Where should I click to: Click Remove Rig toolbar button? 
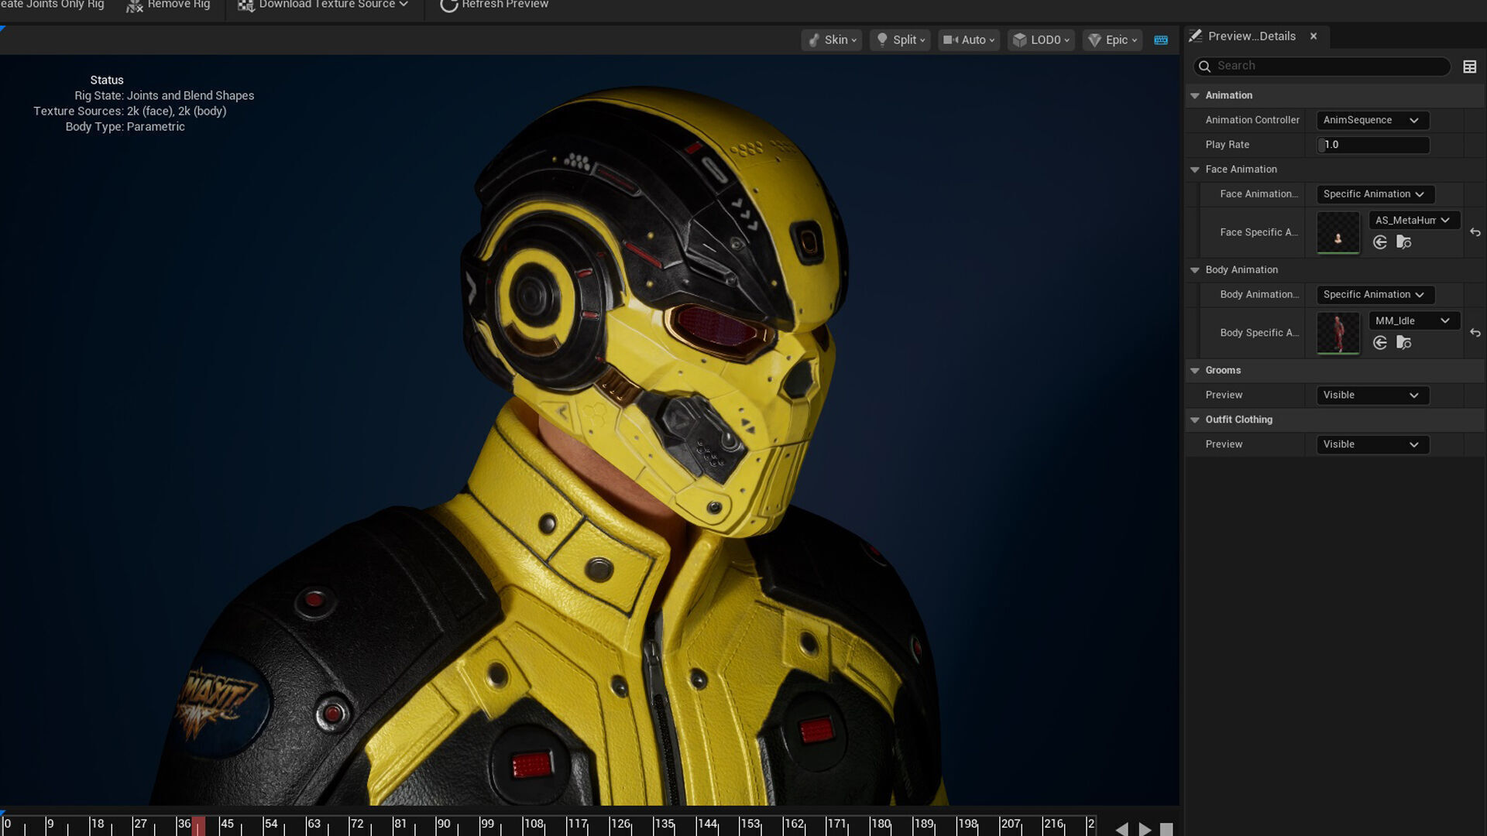[168, 5]
